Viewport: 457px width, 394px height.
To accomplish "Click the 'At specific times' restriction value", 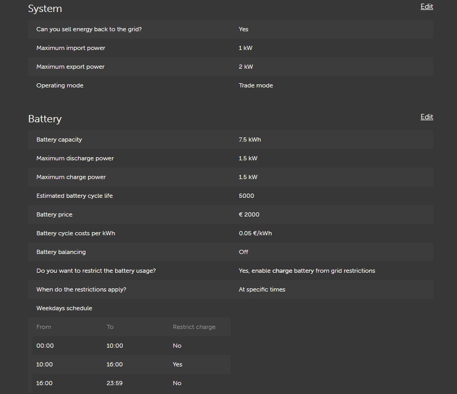I will pyautogui.click(x=262, y=289).
